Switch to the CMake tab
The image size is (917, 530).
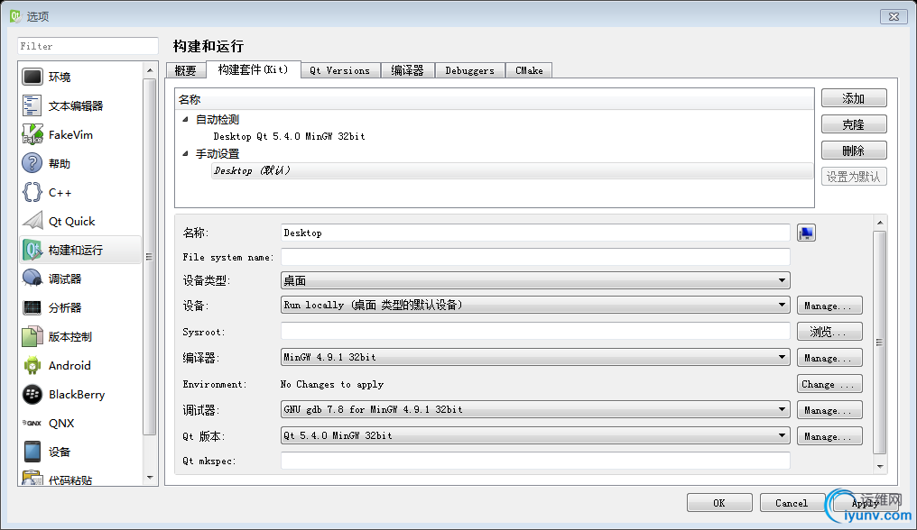point(529,70)
